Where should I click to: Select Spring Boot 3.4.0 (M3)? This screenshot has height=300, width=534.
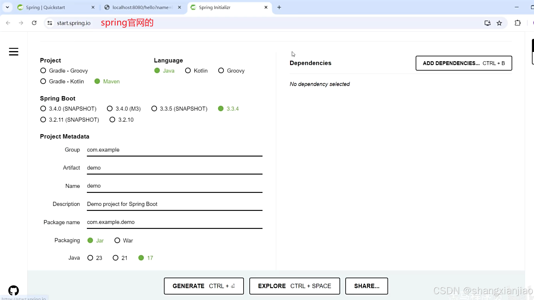coord(124,109)
